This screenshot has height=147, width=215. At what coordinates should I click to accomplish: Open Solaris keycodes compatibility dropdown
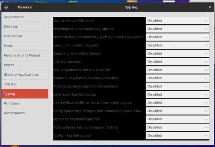178,37
